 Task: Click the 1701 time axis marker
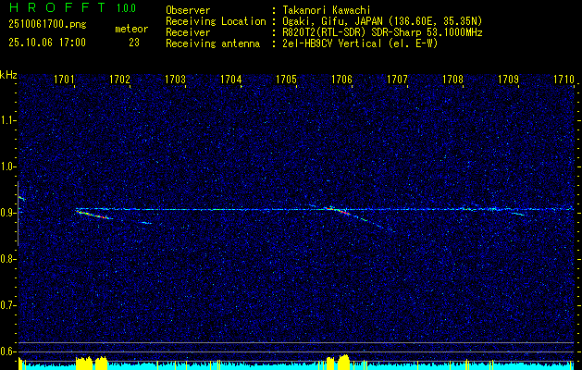tap(64, 79)
